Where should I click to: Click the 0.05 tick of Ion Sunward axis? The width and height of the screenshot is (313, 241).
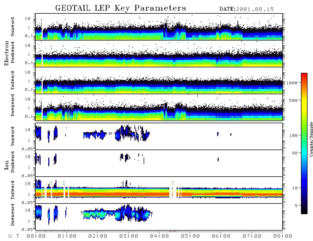click(27, 149)
